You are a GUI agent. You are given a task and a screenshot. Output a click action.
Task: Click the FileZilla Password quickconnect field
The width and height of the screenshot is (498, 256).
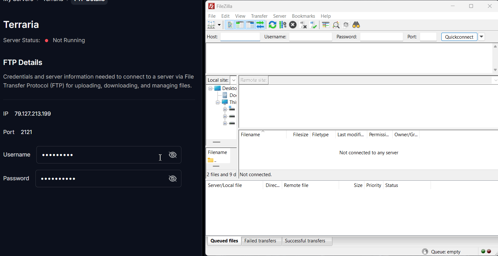(381, 37)
